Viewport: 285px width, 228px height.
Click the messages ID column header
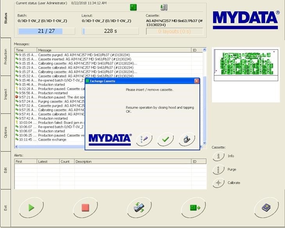[197, 50]
